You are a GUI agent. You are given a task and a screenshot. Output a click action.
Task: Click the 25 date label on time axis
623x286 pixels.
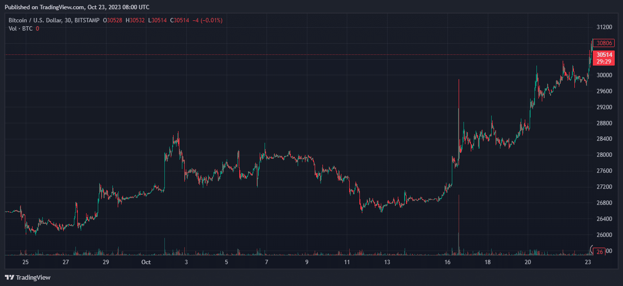coord(25,262)
